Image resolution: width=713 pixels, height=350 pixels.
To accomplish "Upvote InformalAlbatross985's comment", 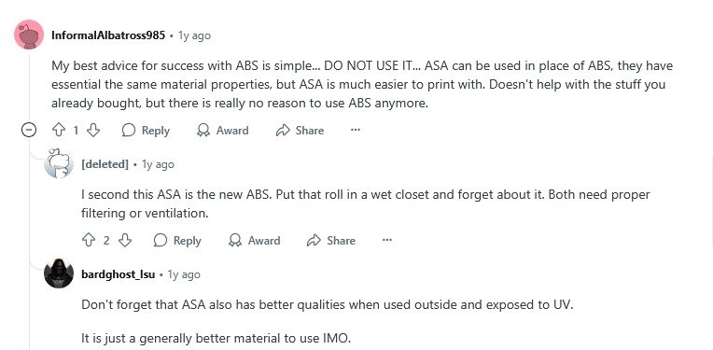I will pos(59,131).
